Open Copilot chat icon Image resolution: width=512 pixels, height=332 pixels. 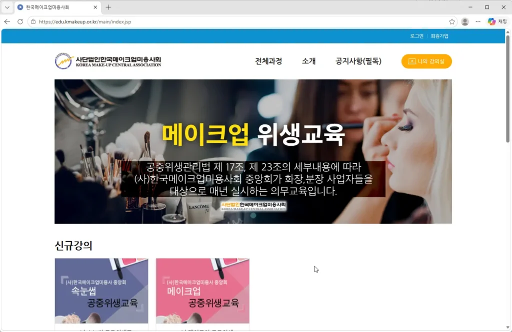[x=497, y=21]
